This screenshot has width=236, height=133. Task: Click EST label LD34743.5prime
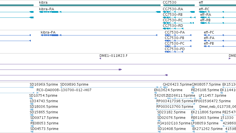click(44, 101)
